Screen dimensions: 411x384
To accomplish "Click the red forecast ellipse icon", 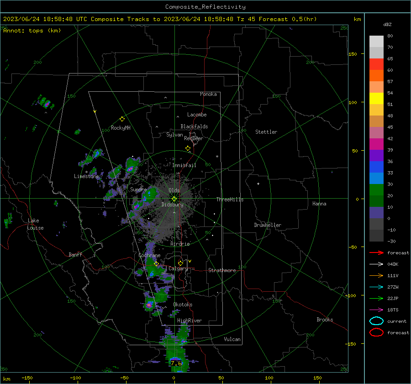I will click(x=376, y=332).
